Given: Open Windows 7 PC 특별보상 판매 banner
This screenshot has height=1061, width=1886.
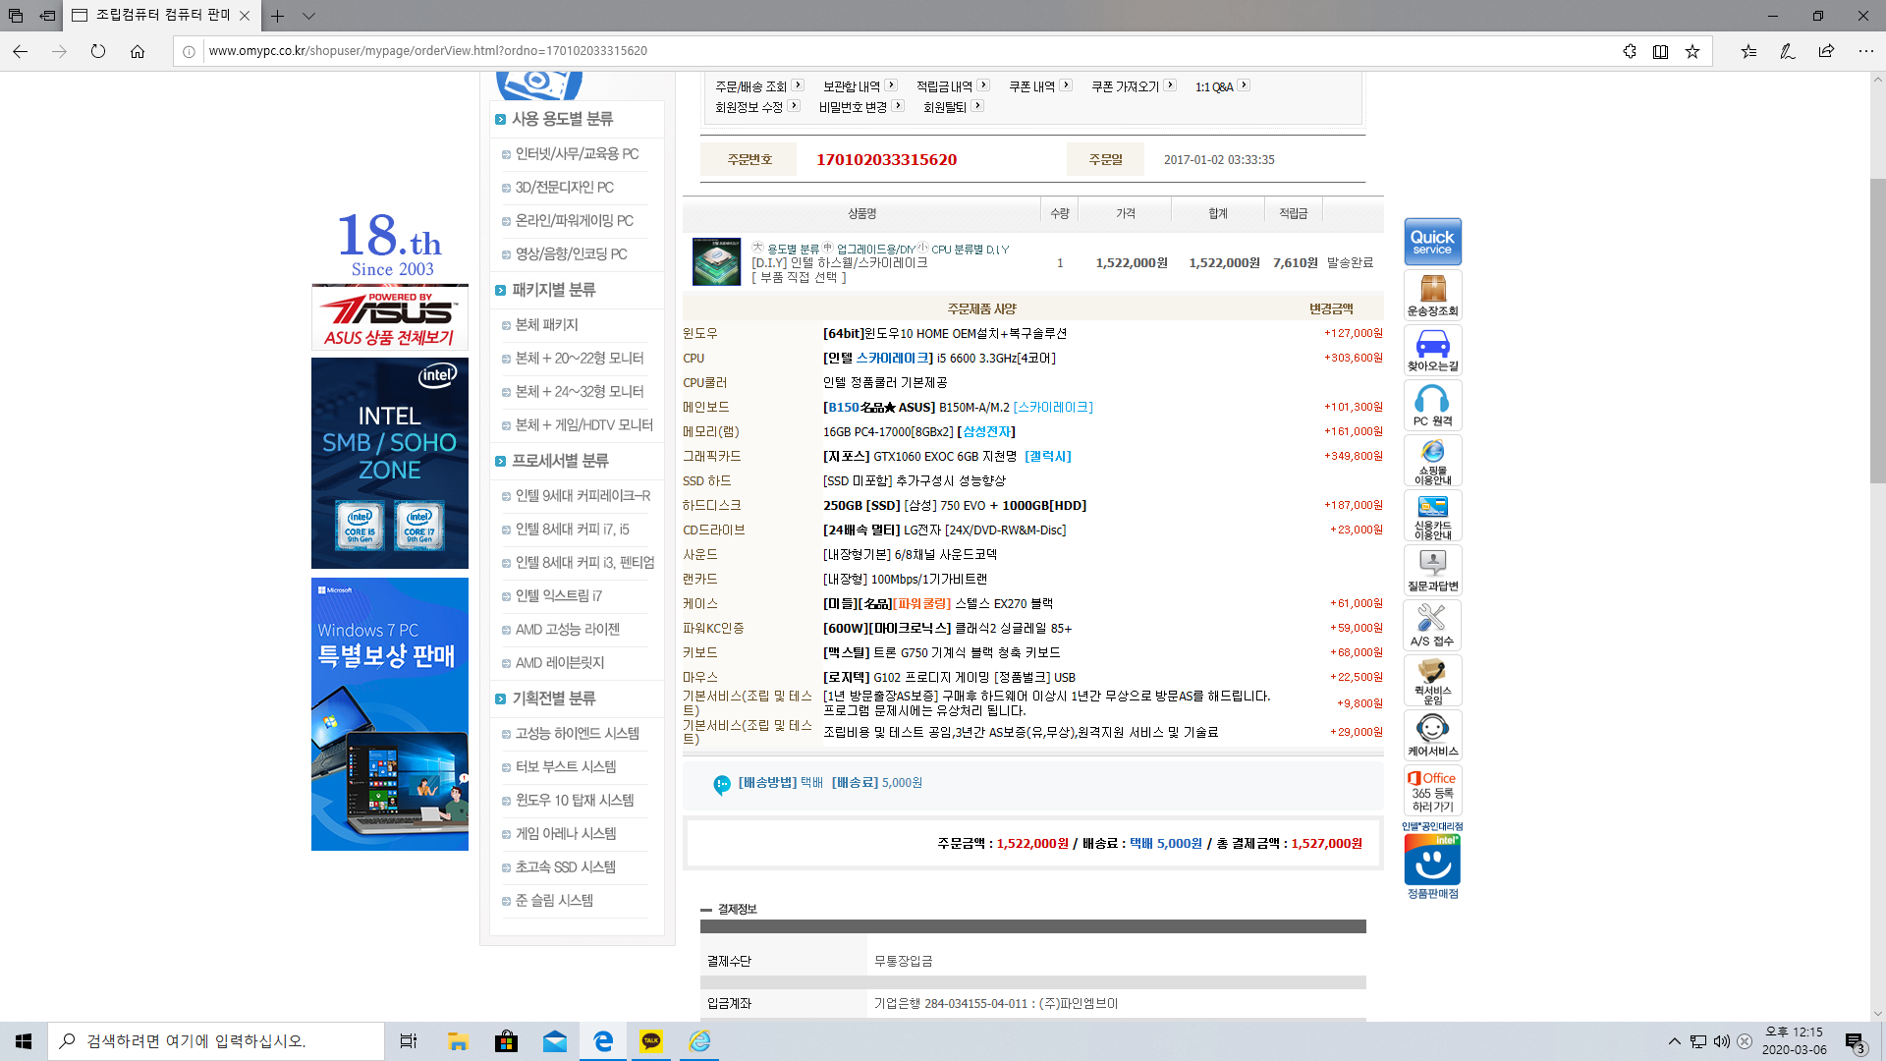Looking at the screenshot, I should tap(390, 714).
